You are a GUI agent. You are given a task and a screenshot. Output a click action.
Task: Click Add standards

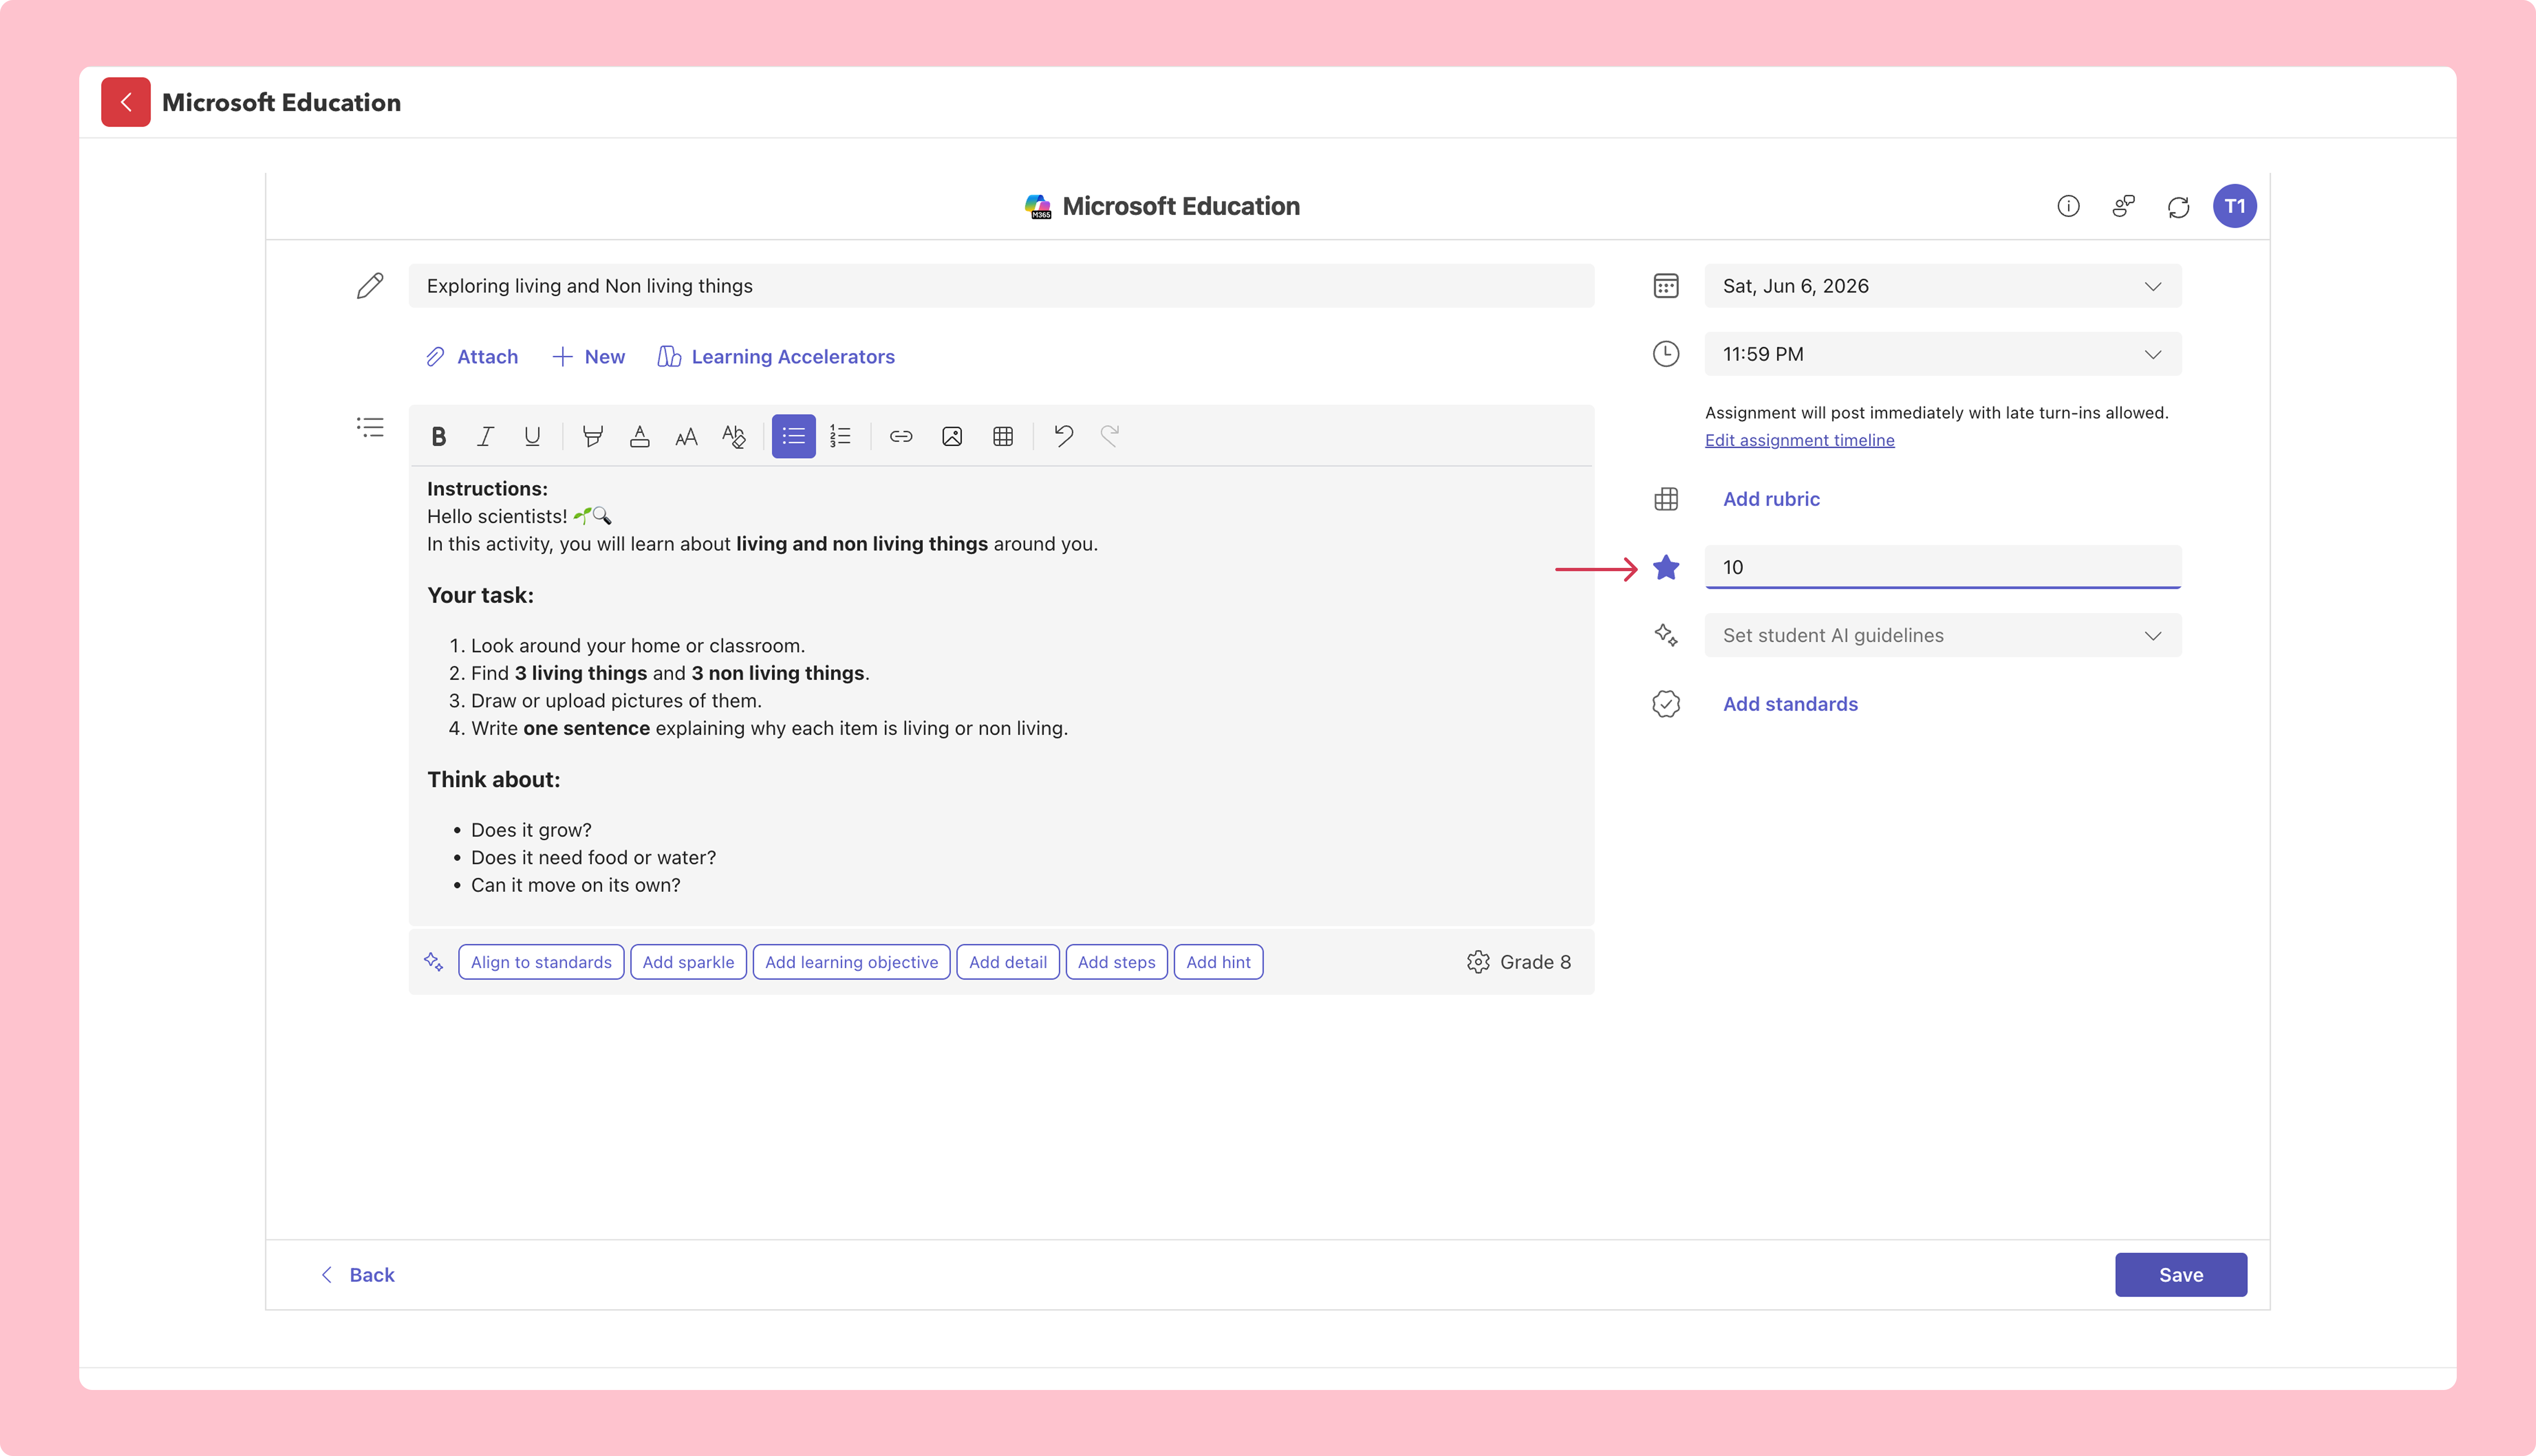pyautogui.click(x=1790, y=704)
